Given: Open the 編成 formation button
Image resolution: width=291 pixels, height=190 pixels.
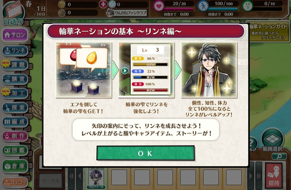Looking at the screenshot, I should click(15, 121).
